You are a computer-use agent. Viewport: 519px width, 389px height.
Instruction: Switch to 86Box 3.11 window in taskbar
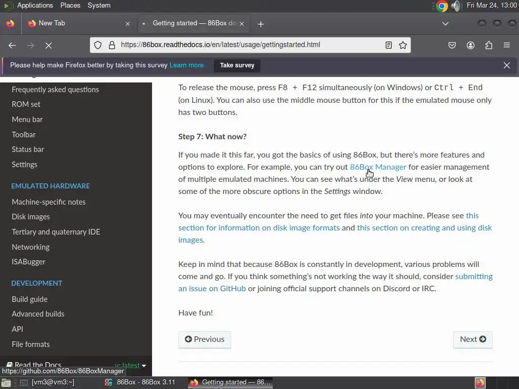tap(141, 382)
